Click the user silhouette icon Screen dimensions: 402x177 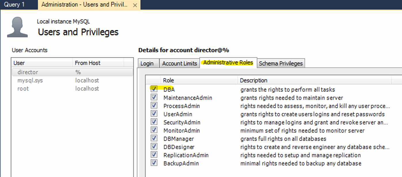tap(18, 27)
